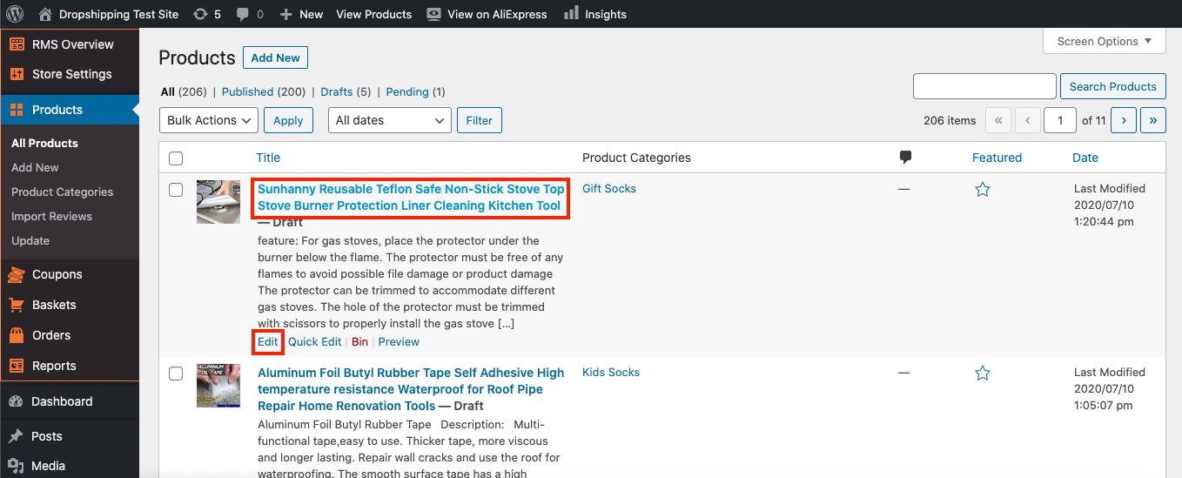1182x478 pixels.
Task: Expand the Screen Options panel
Action: coord(1104,41)
